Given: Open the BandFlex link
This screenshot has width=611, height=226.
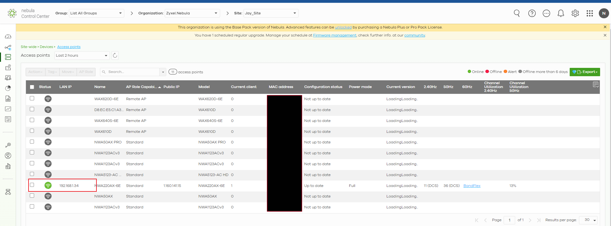Looking at the screenshot, I should coord(472,186).
